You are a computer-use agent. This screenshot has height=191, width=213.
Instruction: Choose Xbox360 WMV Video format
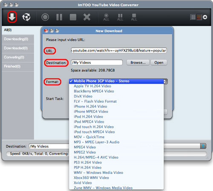click(116, 178)
